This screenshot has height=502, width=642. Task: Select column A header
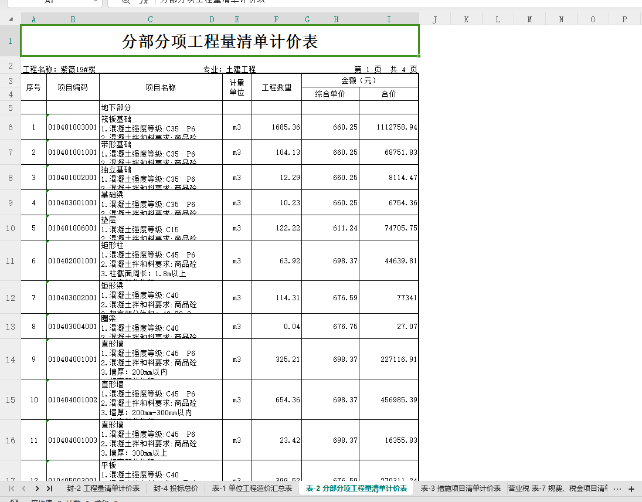pyautogui.click(x=33, y=19)
